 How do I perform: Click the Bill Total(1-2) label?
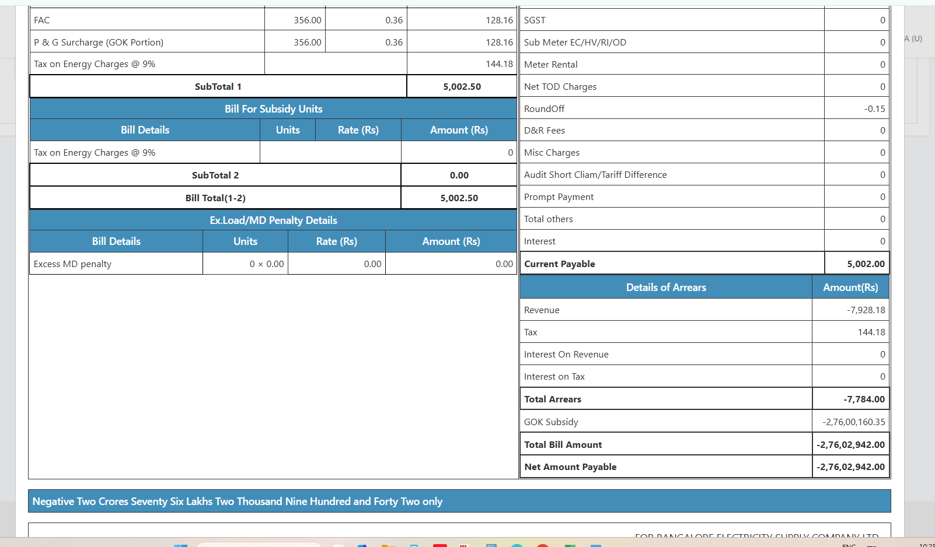215,198
